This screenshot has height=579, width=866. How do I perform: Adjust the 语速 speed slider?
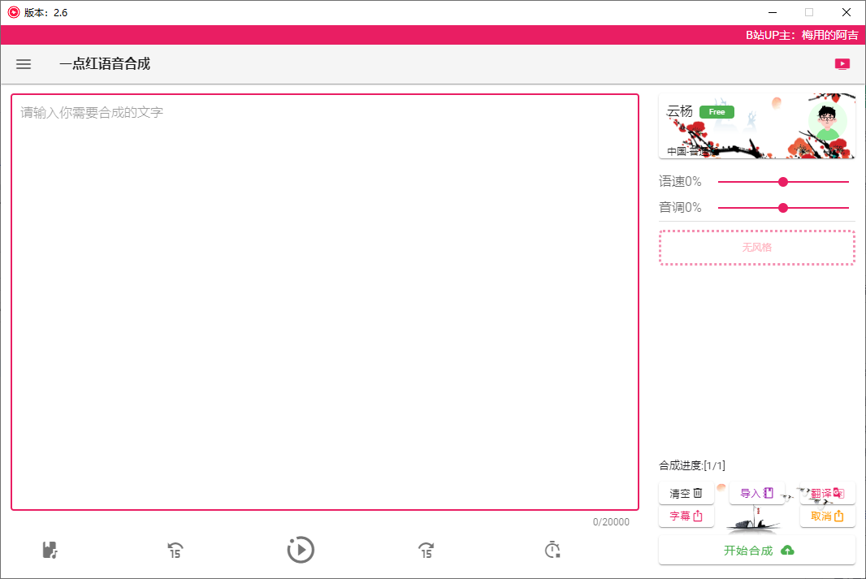[x=782, y=182]
